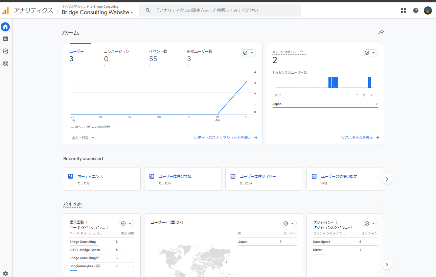436x277 pixels.
Task: Open Admin settings gear icon
Action: [x=5, y=274]
